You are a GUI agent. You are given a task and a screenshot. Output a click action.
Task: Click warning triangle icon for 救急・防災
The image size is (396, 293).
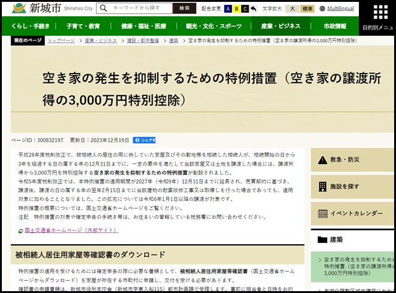322,160
